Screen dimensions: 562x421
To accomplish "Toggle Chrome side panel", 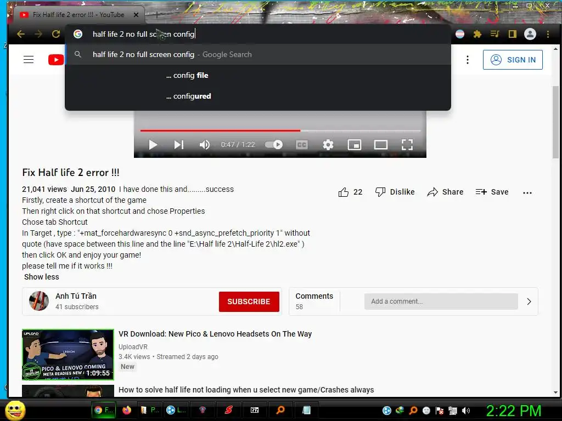I will [513, 34].
